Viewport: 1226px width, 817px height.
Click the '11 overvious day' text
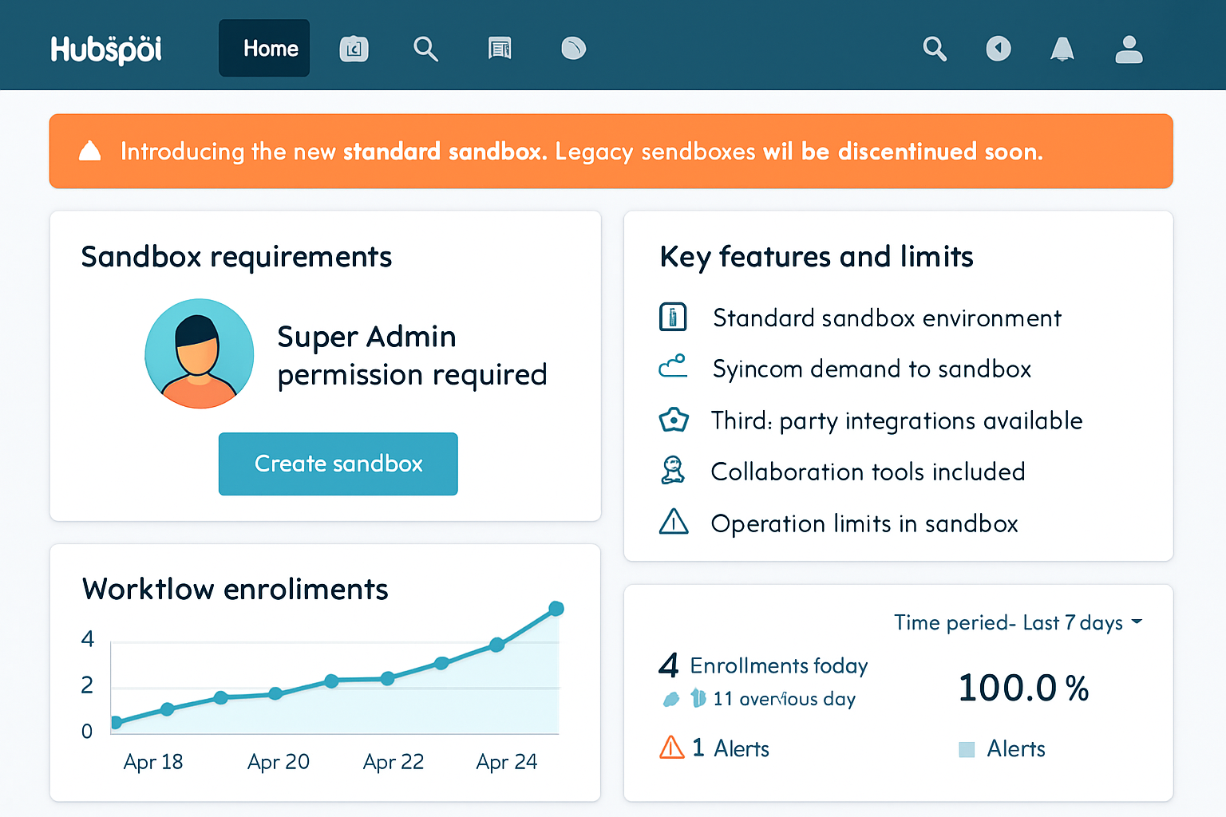784,699
